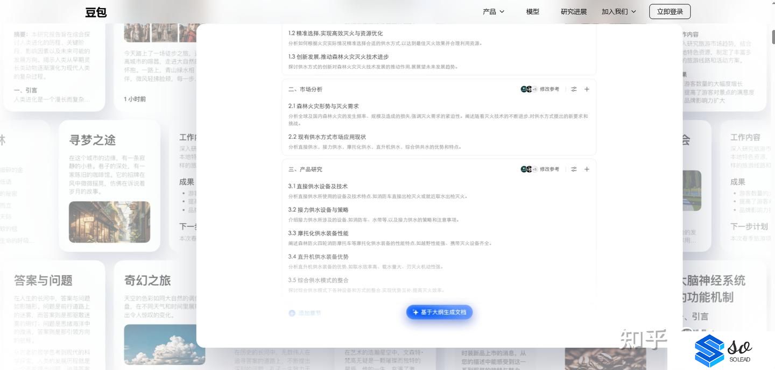
Task: Click plus icon in 市场分析 header
Action: click(587, 89)
